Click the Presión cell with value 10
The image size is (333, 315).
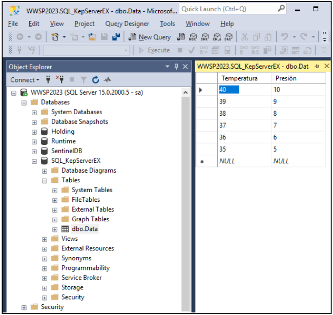click(298, 90)
